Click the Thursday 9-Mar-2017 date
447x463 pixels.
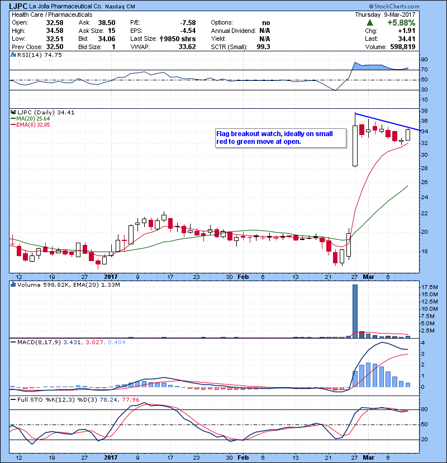click(x=385, y=15)
